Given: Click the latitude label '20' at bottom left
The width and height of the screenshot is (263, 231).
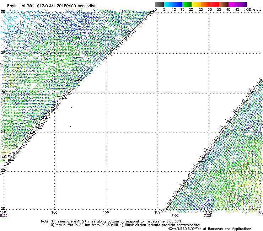Looking at the screenshot, I should [3, 209].
